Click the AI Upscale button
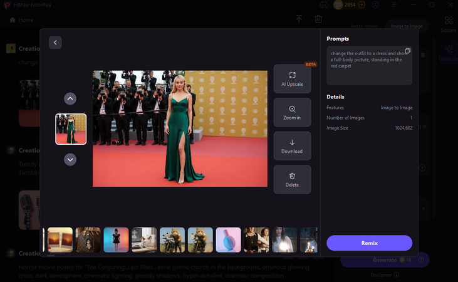The width and height of the screenshot is (458, 282). click(x=292, y=79)
